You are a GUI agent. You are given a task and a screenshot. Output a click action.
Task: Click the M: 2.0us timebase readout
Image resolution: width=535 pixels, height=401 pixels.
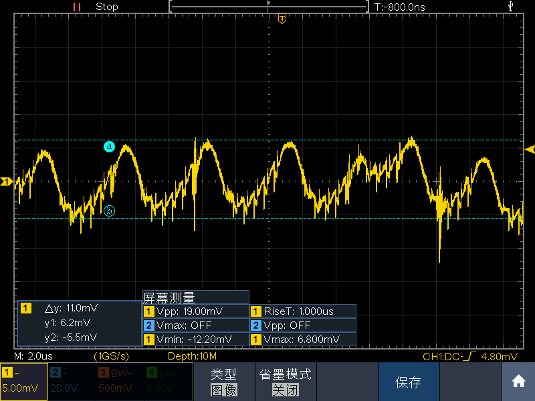coord(33,356)
